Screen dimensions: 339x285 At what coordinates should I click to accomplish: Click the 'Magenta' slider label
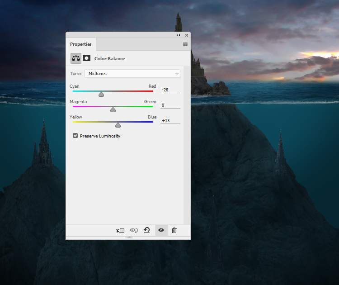tap(78, 102)
